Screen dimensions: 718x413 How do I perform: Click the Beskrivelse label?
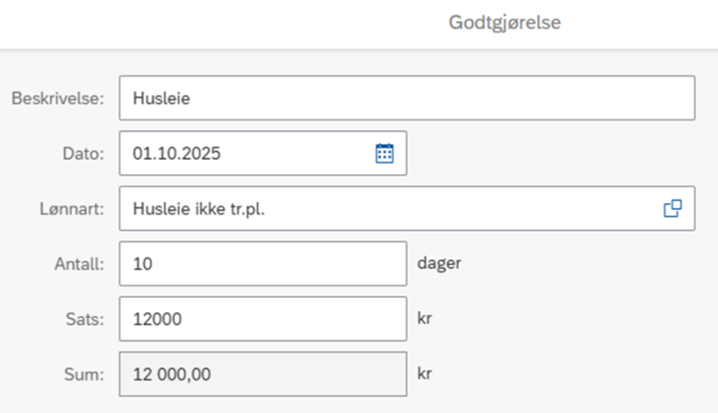pyautogui.click(x=57, y=99)
